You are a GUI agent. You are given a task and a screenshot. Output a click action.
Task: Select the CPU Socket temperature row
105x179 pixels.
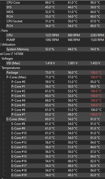(55, 21)
